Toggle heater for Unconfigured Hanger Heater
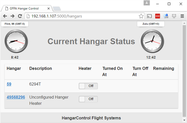187x123 pixels. [x=88, y=99]
